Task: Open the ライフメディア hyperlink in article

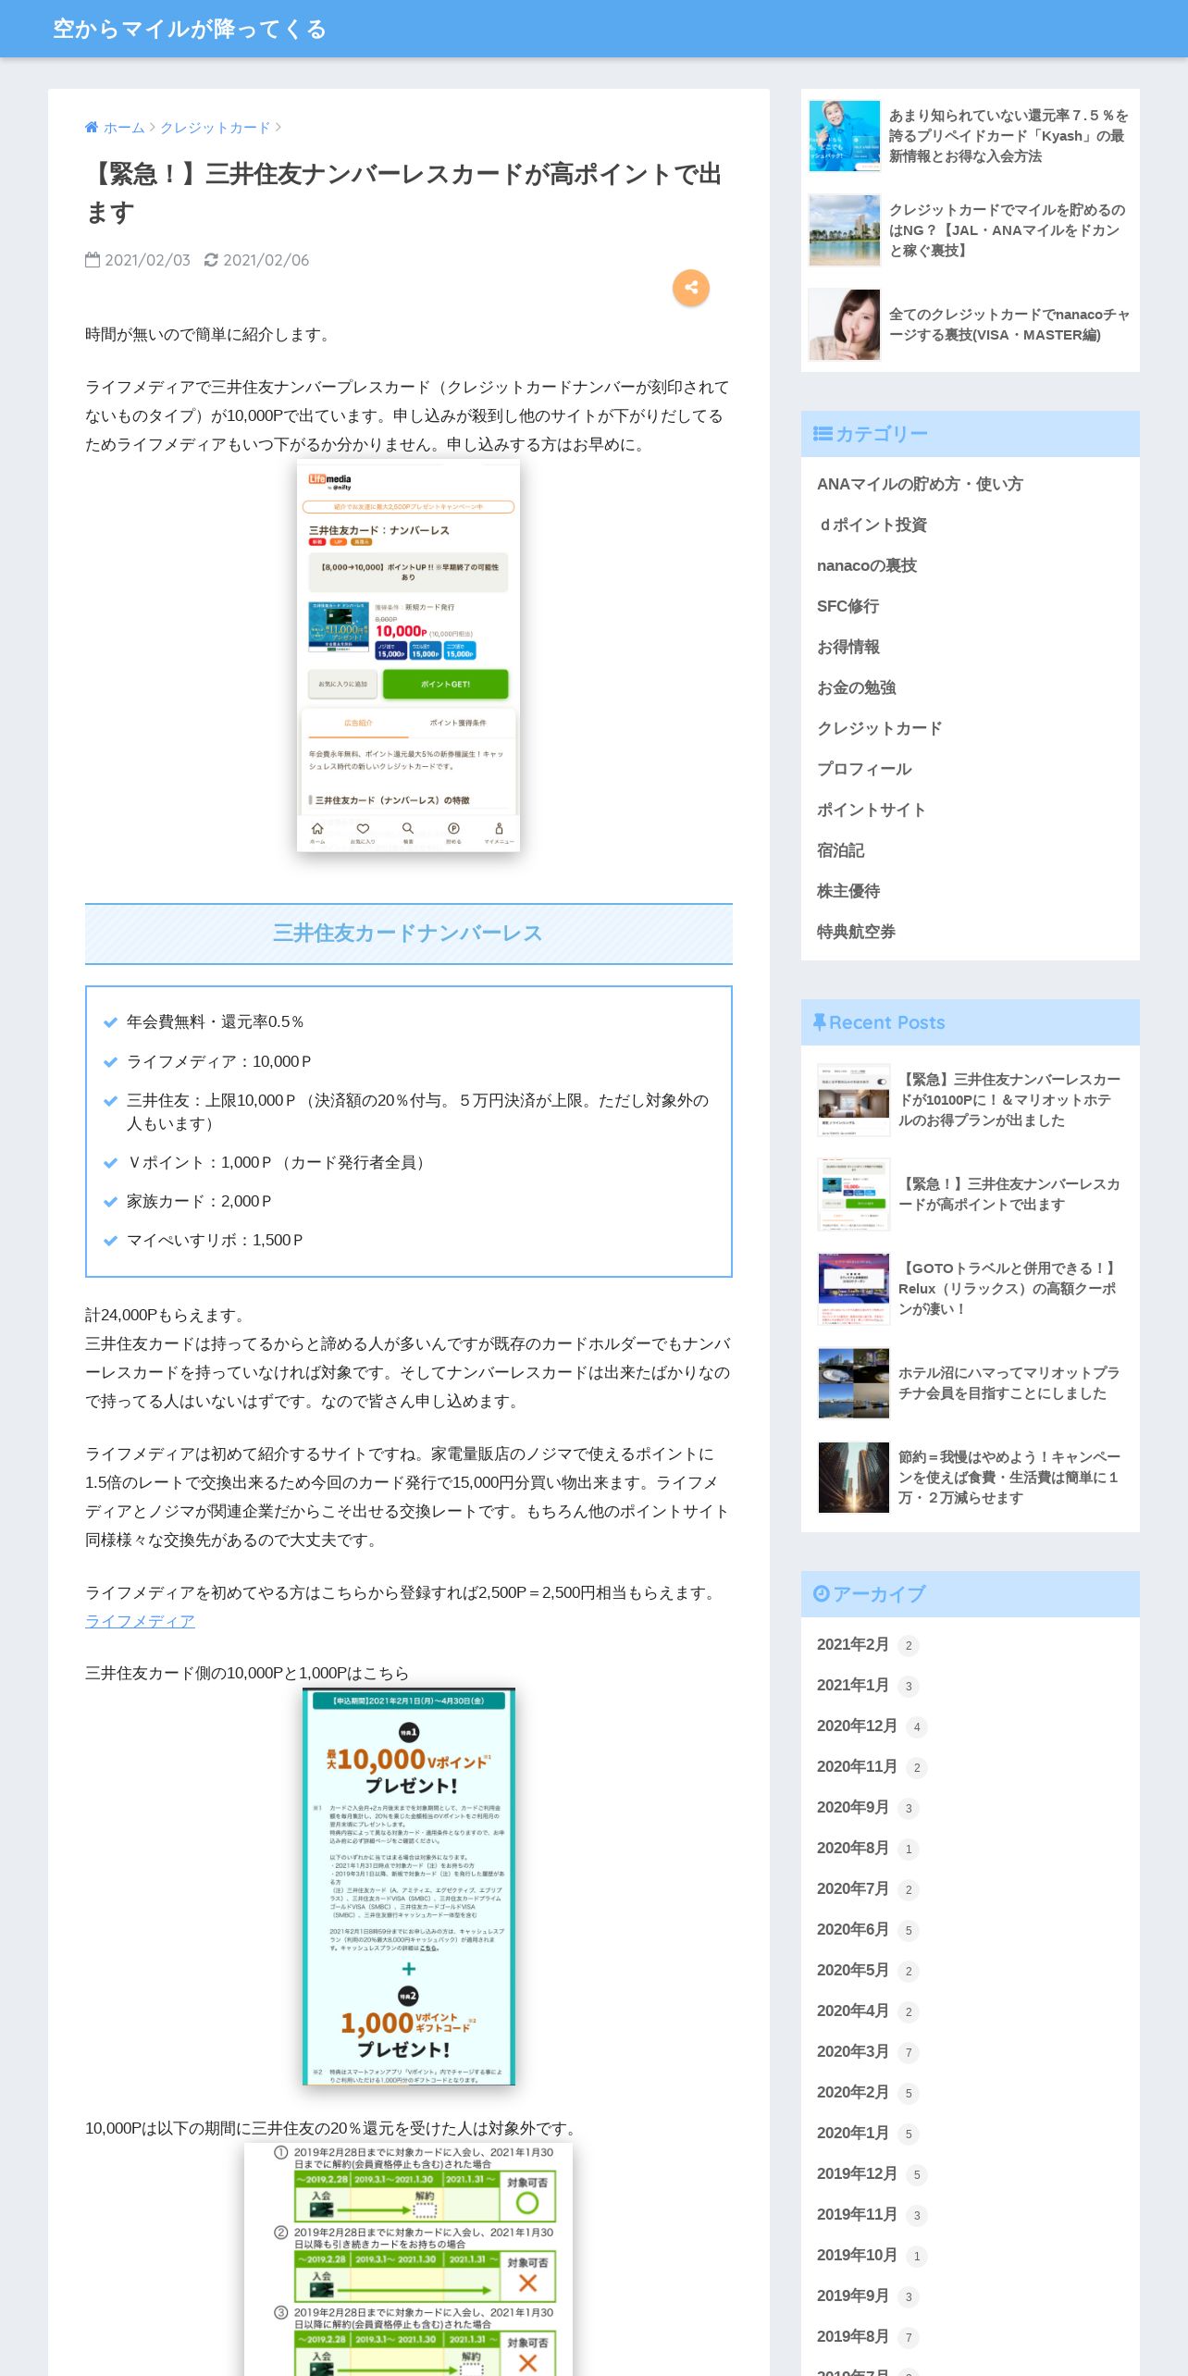Action: [x=140, y=1621]
